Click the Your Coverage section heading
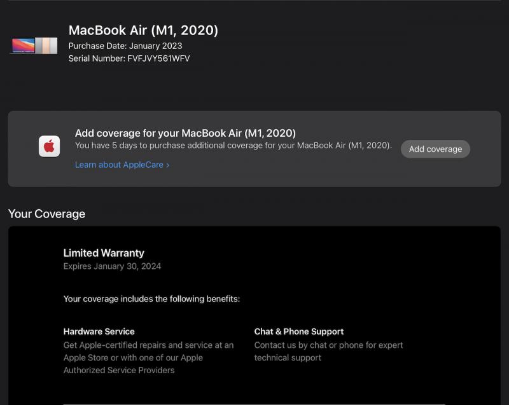 click(x=46, y=214)
